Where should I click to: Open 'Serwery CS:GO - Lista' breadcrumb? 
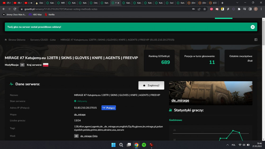click(43, 40)
